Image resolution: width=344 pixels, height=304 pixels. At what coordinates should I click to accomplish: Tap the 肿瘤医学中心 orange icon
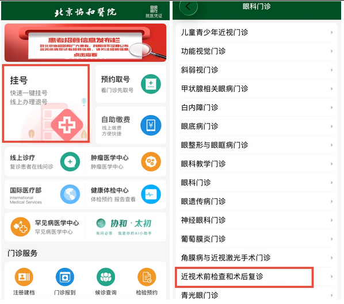(x=151, y=161)
